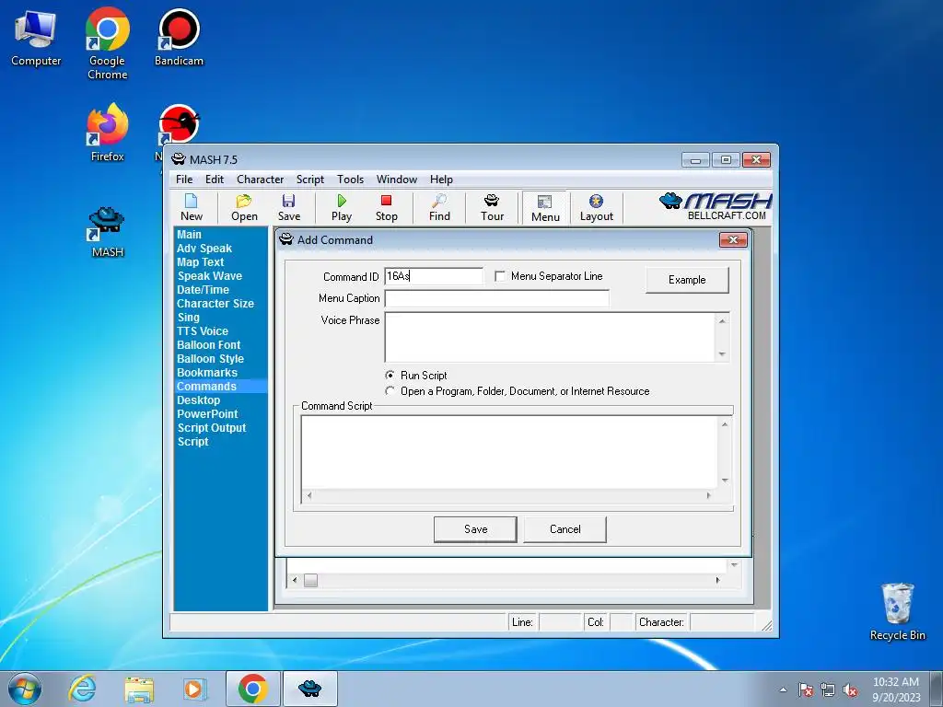The width and height of the screenshot is (943, 707).
Task: Click the Open folder toolbar icon
Action: 244,207
